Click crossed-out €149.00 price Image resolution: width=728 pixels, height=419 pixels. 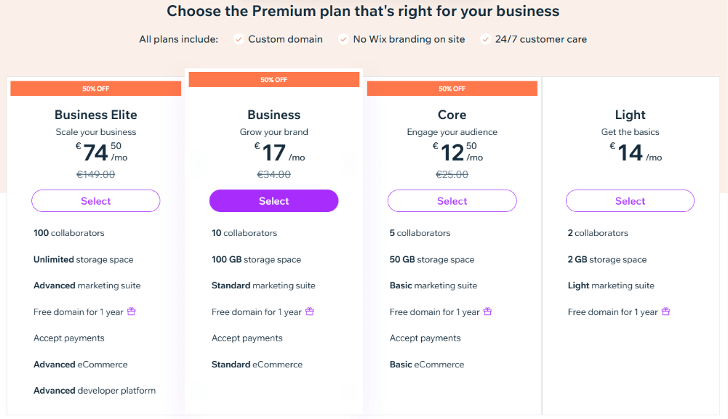[x=96, y=174]
